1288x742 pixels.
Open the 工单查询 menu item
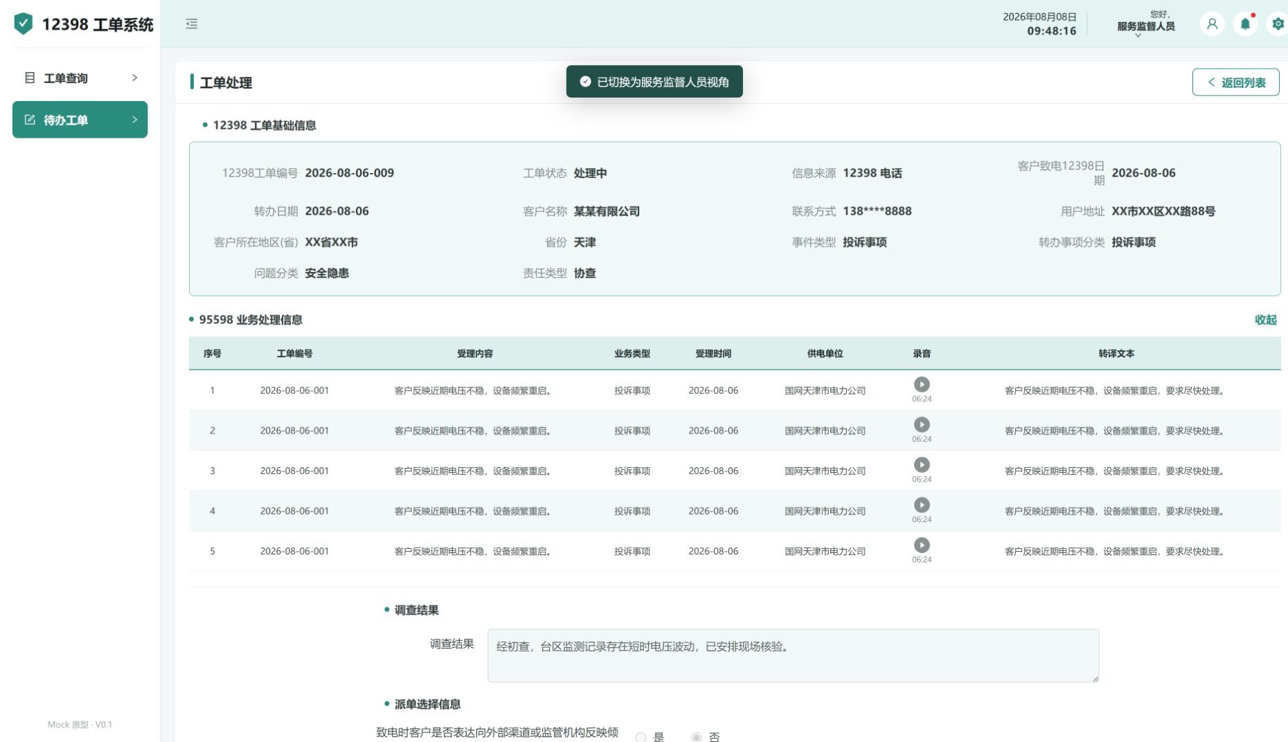click(x=80, y=78)
